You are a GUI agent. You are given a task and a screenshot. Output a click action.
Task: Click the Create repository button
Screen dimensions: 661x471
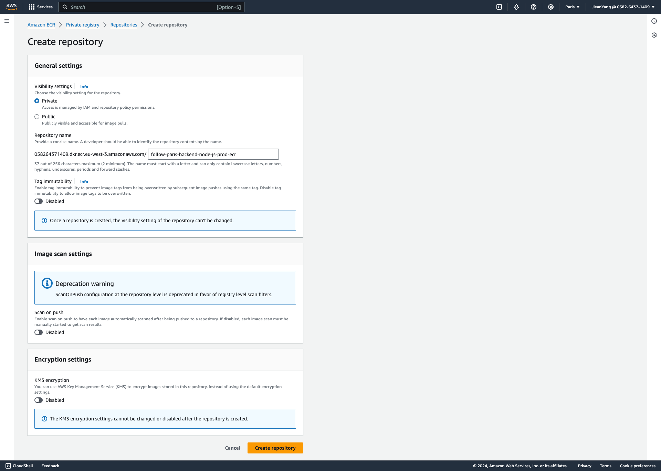pyautogui.click(x=275, y=448)
